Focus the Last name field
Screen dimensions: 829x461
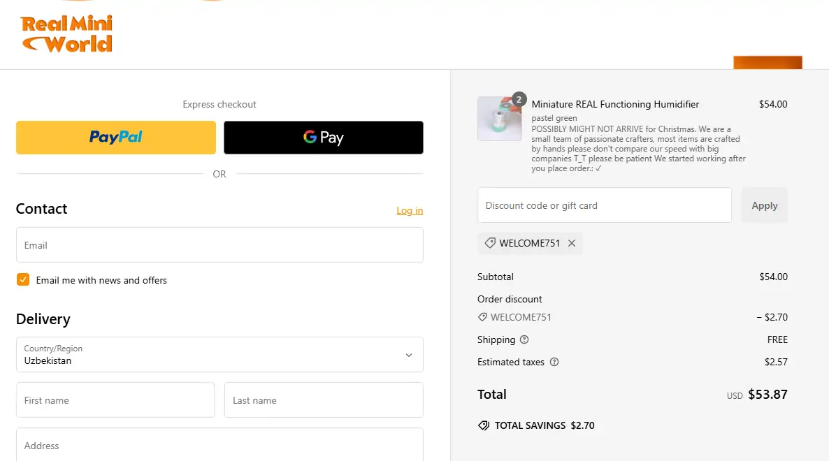pyautogui.click(x=324, y=400)
